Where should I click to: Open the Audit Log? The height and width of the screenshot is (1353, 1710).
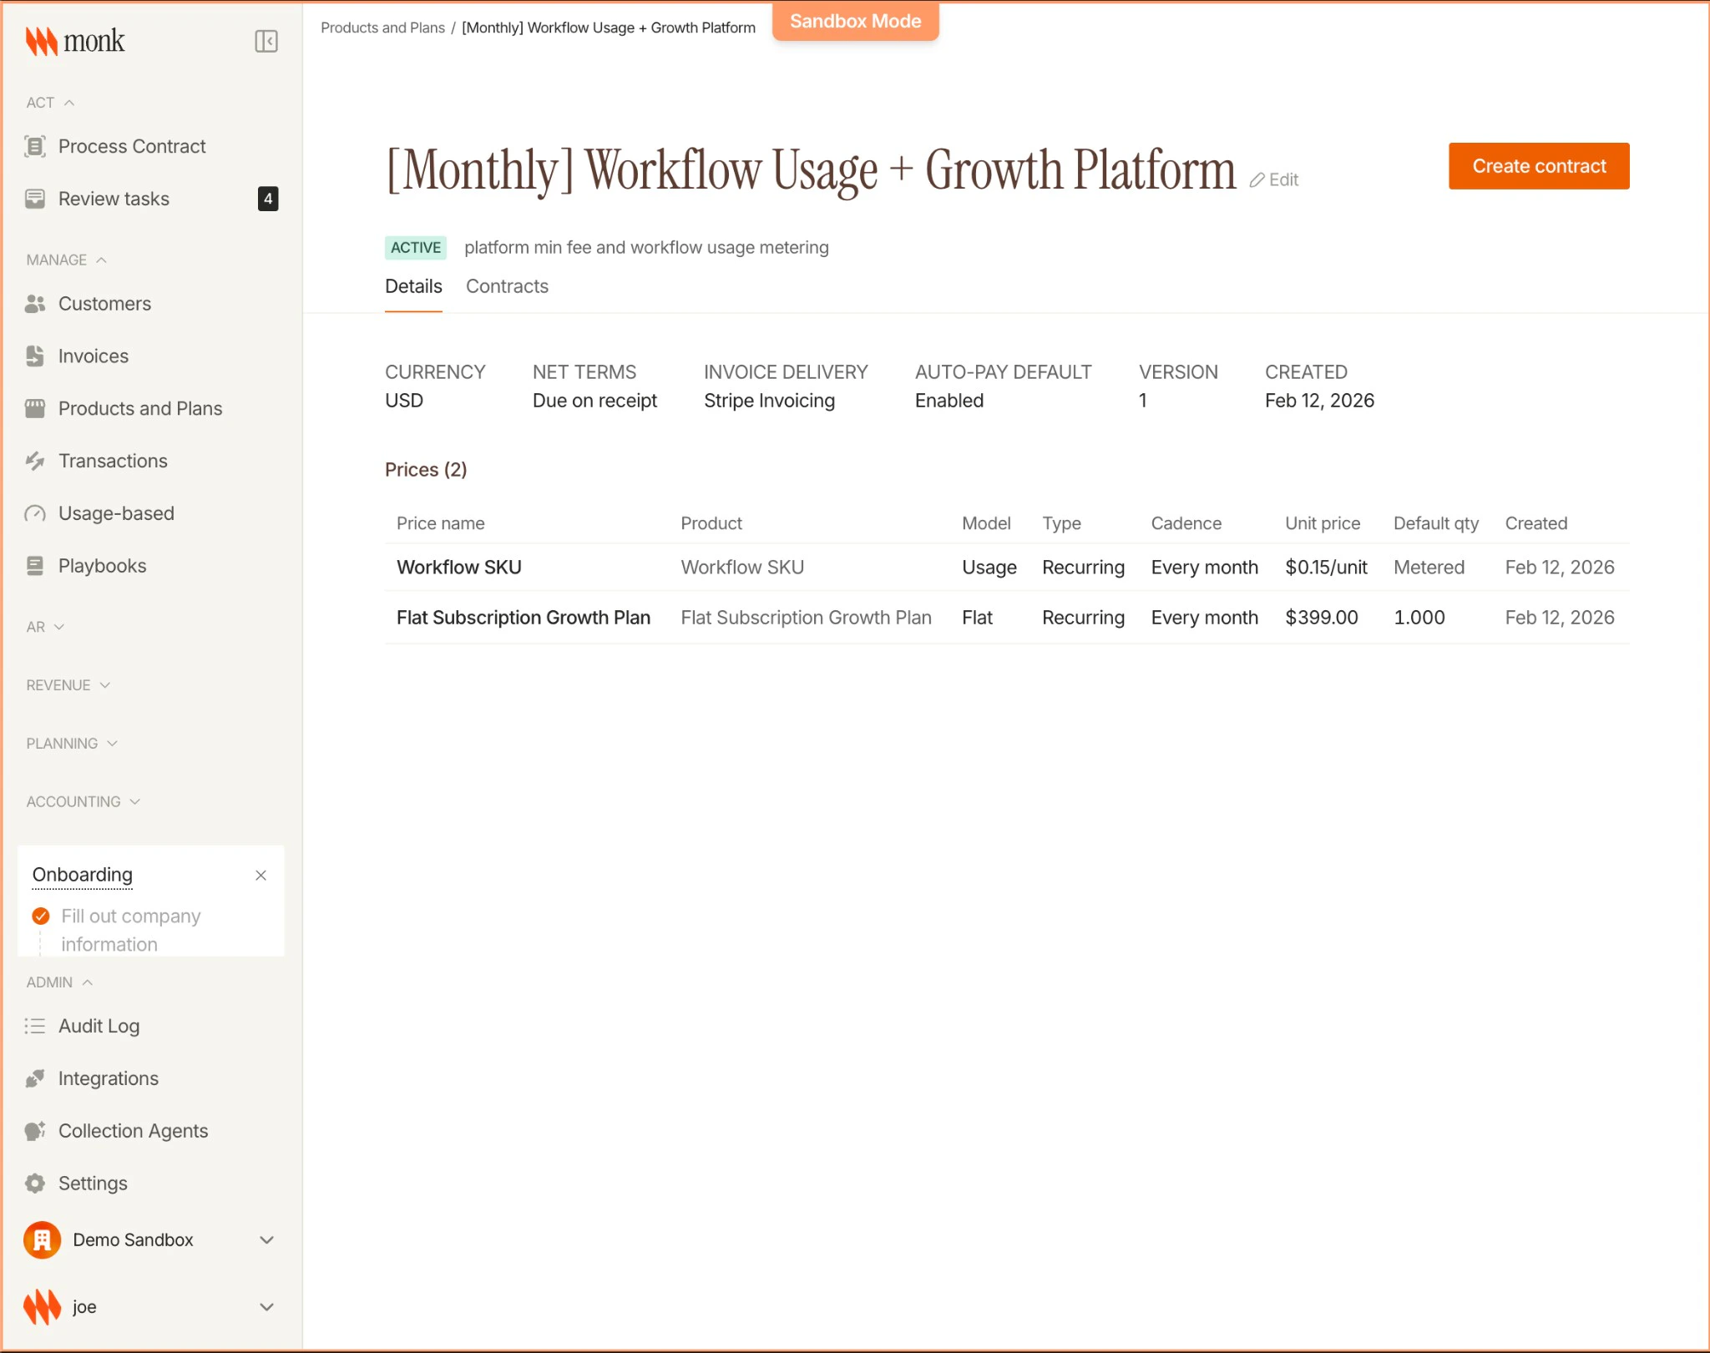coord(99,1026)
